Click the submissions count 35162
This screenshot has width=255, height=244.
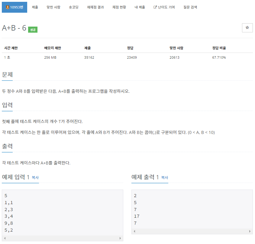[89, 57]
